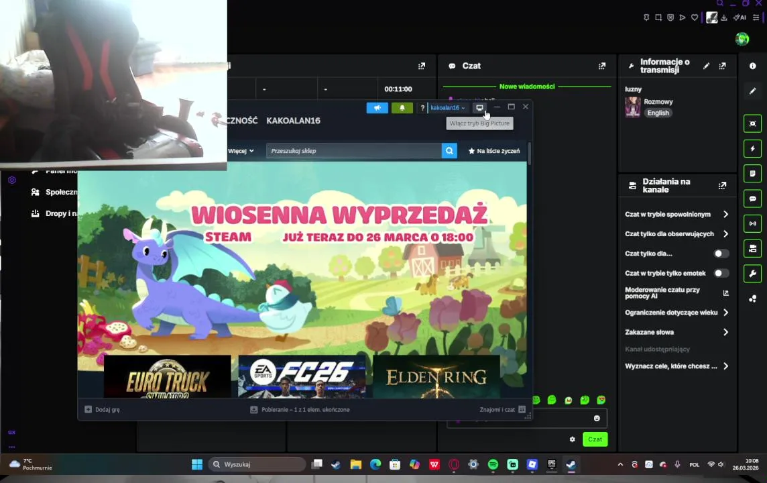Open Opera AI button

(740, 17)
